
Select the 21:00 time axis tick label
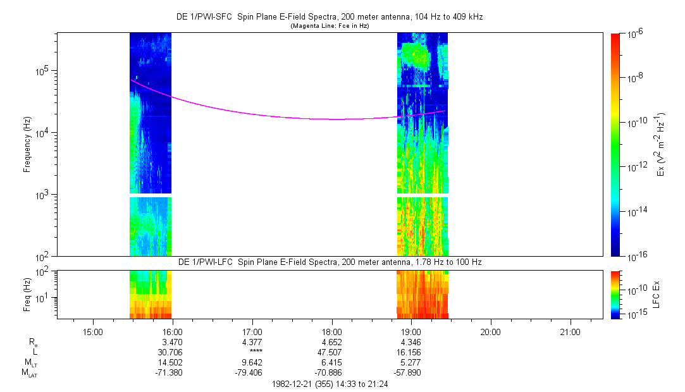point(571,331)
